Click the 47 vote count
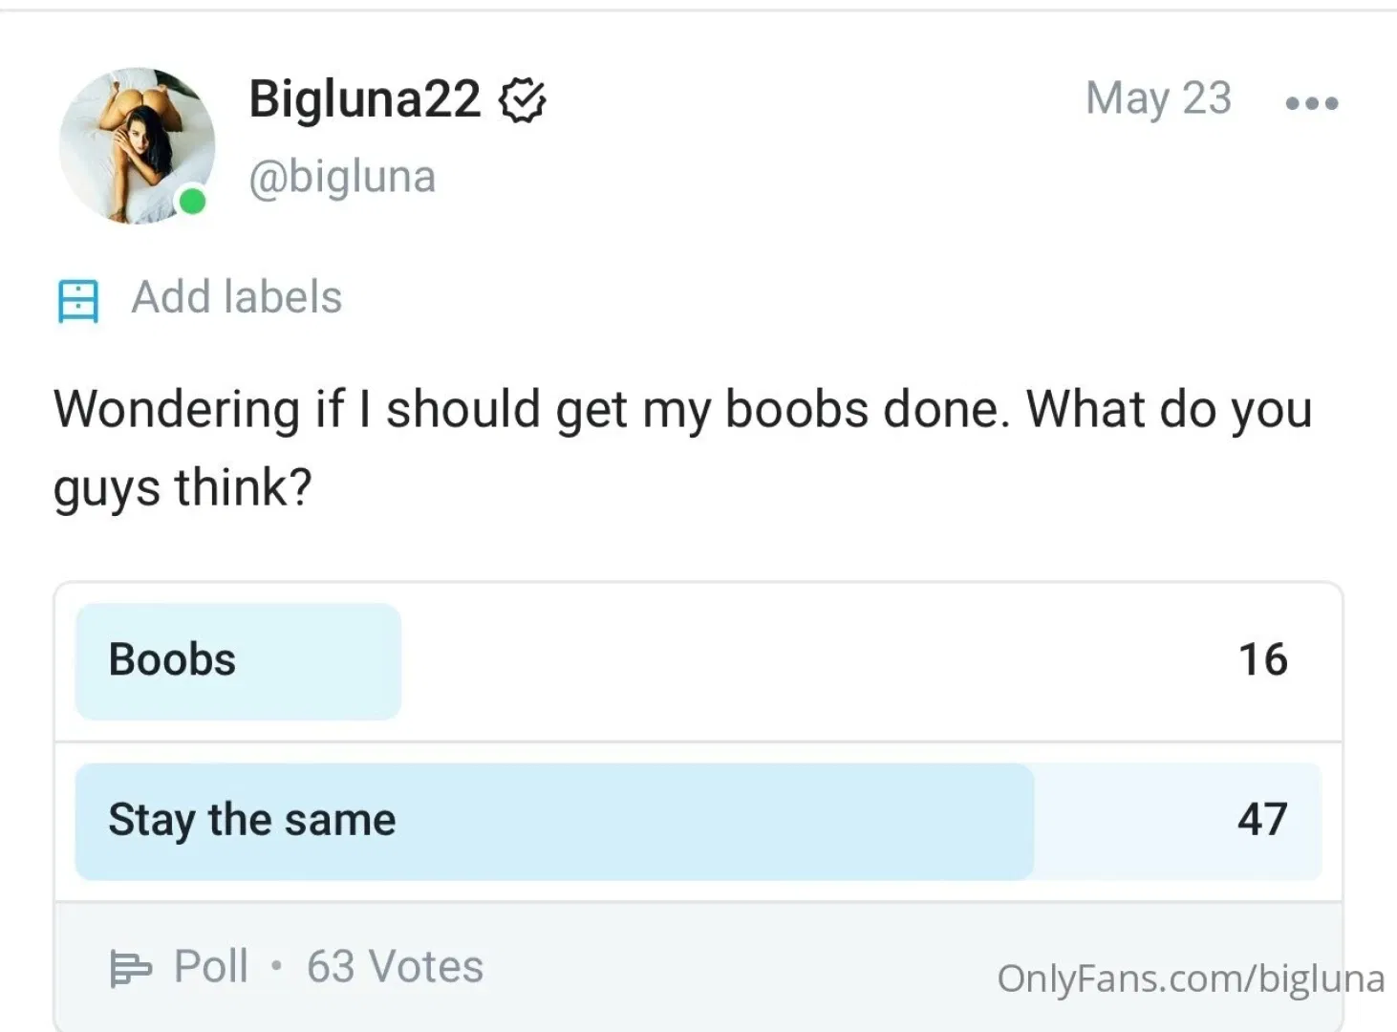Viewport: 1397px width, 1032px height. (x=1262, y=820)
